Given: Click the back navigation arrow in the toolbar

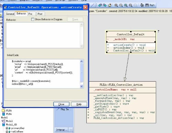Looking at the screenshot, I should click(x=100, y=5).
